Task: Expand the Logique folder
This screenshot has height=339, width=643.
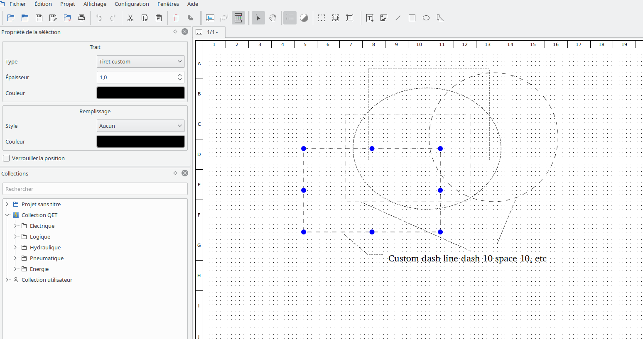Action: (x=15, y=237)
